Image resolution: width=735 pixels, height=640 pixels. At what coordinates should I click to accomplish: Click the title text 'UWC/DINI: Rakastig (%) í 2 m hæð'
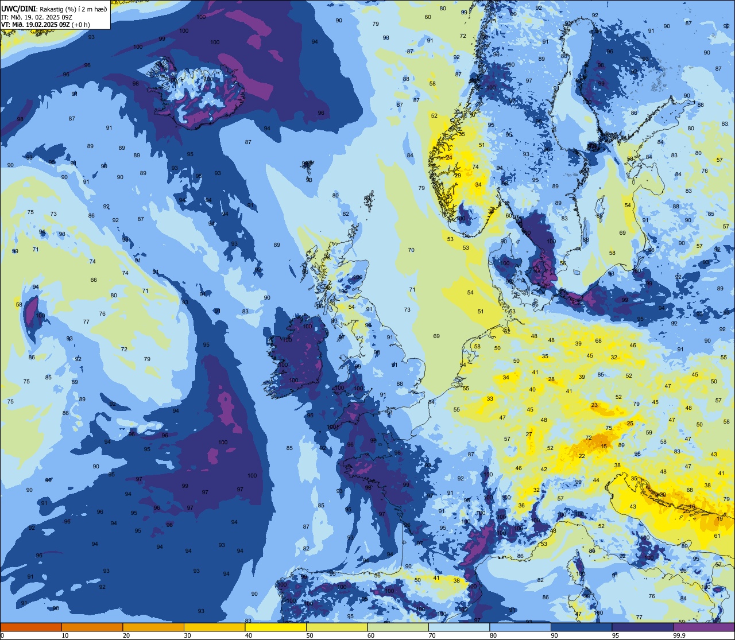(54, 9)
